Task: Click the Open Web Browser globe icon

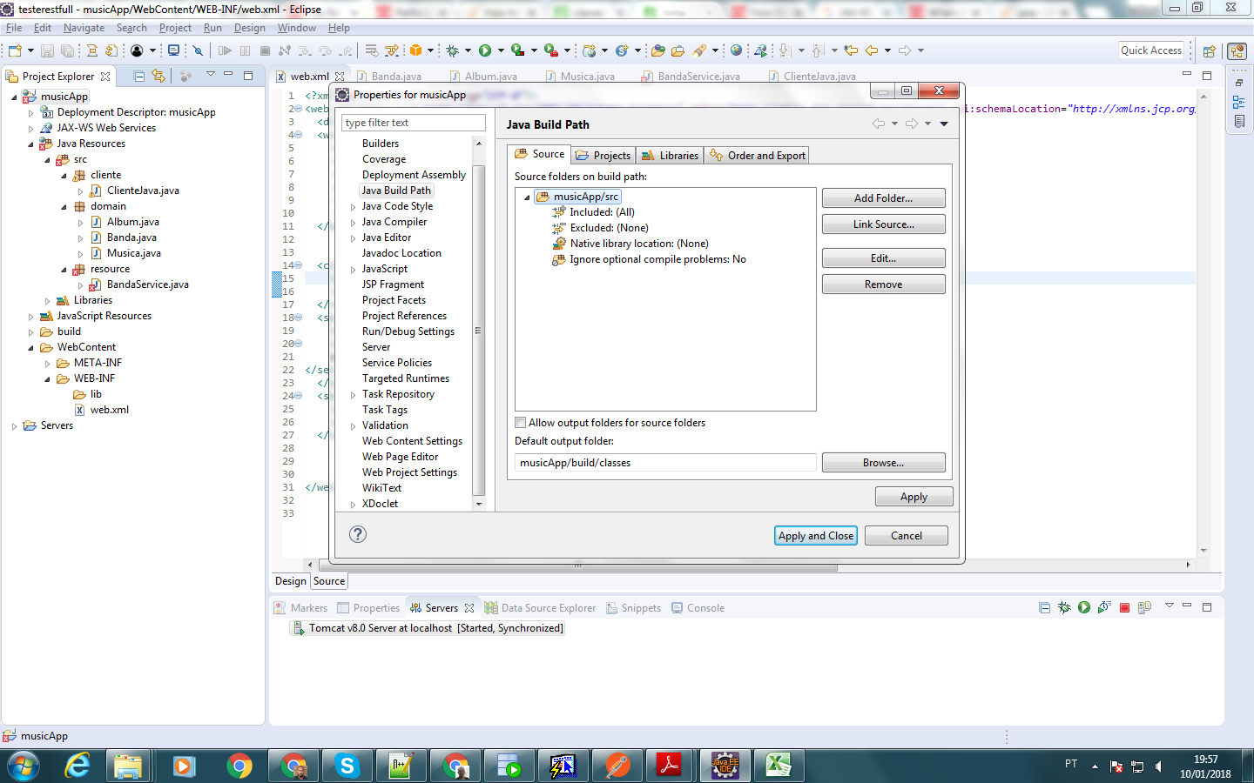Action: click(736, 50)
